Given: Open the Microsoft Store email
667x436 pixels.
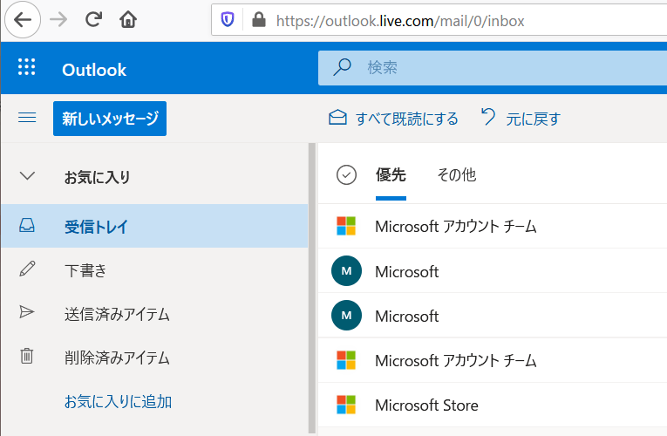Looking at the screenshot, I should point(493,405).
